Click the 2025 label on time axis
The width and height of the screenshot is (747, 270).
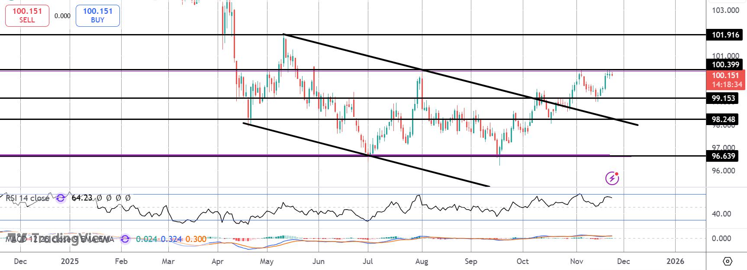click(70, 261)
